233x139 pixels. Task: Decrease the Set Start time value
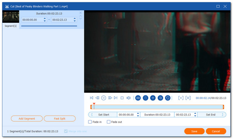pyautogui.click(x=138, y=116)
